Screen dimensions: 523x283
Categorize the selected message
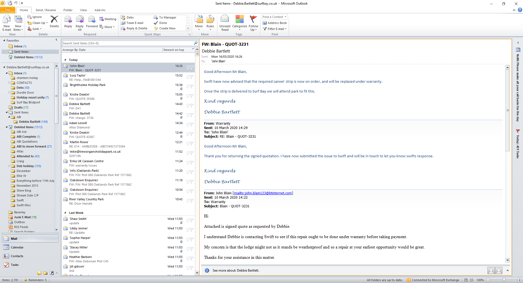click(x=239, y=23)
